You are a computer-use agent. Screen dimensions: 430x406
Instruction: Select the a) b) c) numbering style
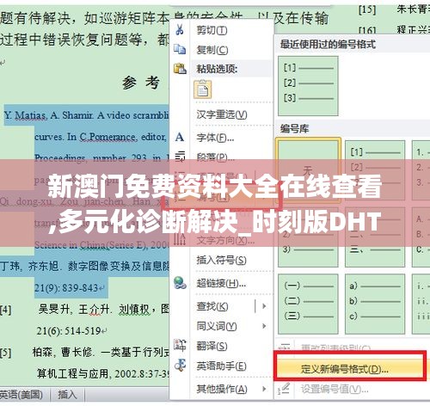pos(375,304)
